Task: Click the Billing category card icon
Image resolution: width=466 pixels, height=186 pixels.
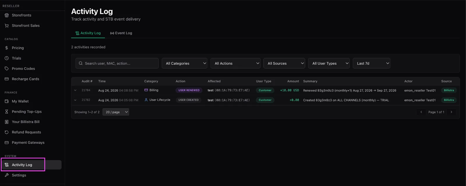Action: [x=146, y=90]
